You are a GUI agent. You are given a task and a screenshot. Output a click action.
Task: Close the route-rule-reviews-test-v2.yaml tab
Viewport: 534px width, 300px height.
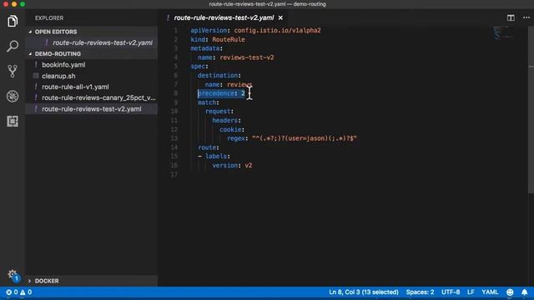pos(280,17)
